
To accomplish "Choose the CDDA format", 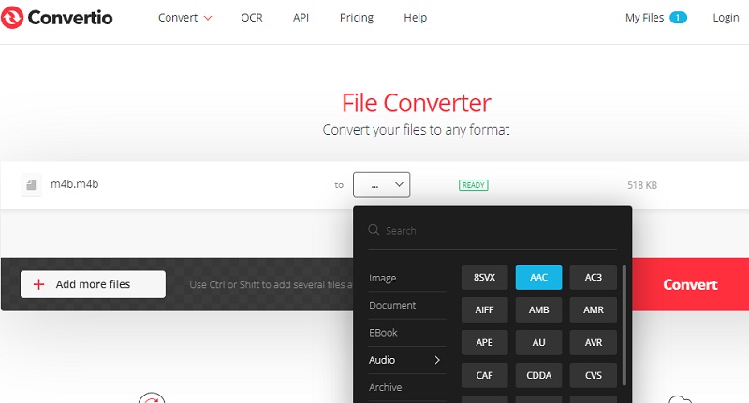I will pyautogui.click(x=539, y=375).
